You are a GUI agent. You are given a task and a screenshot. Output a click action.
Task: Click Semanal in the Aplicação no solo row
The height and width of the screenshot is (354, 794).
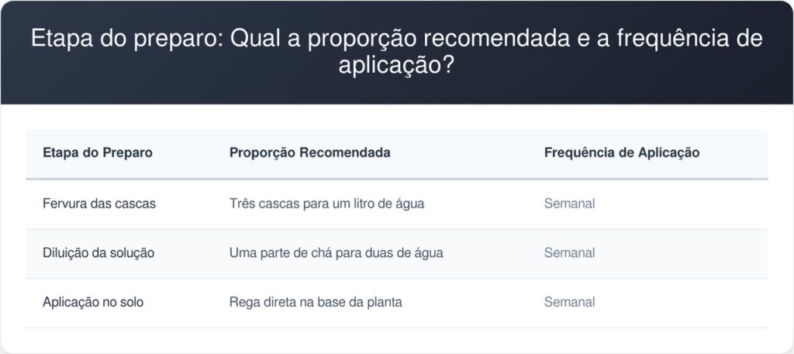pos(569,302)
